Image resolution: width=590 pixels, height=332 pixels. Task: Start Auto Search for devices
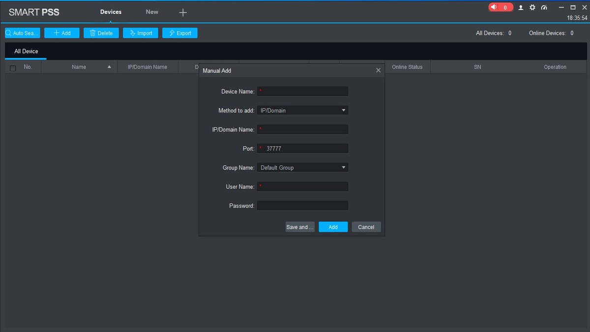pos(23,33)
